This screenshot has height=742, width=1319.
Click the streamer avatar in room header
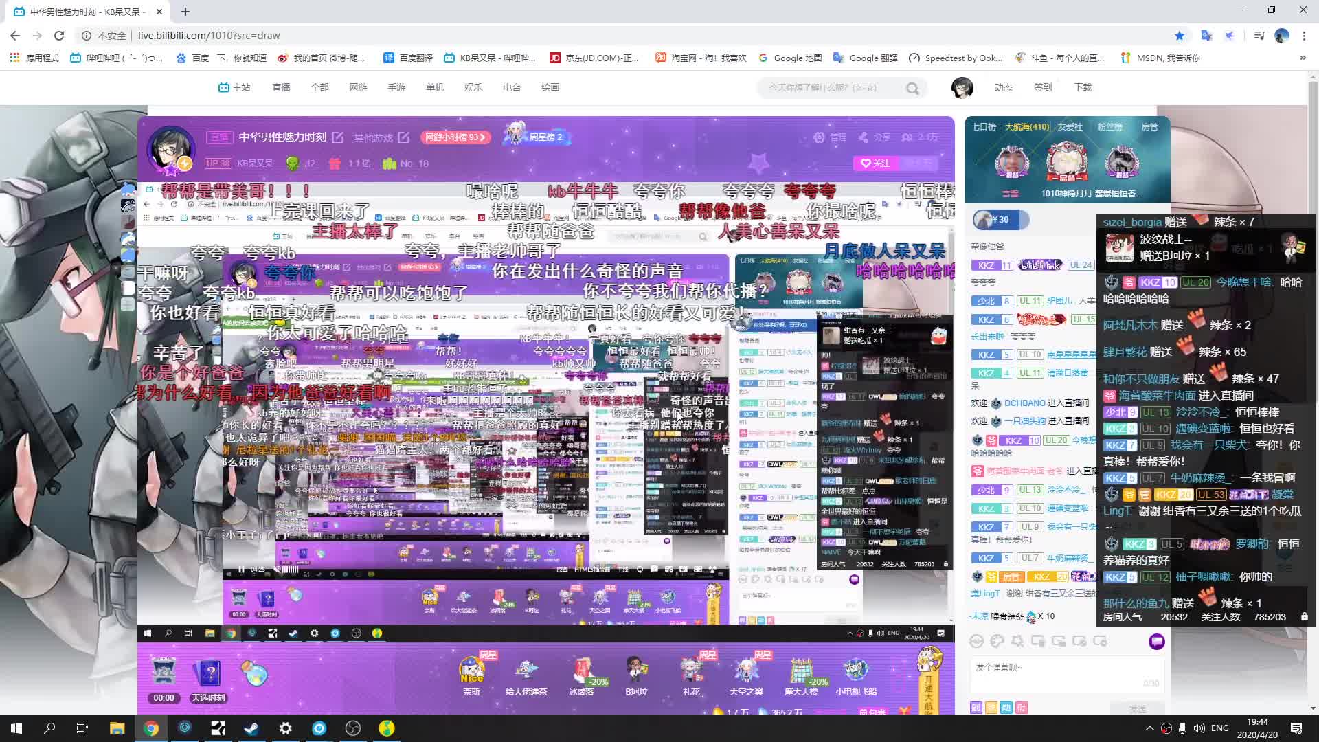171,150
